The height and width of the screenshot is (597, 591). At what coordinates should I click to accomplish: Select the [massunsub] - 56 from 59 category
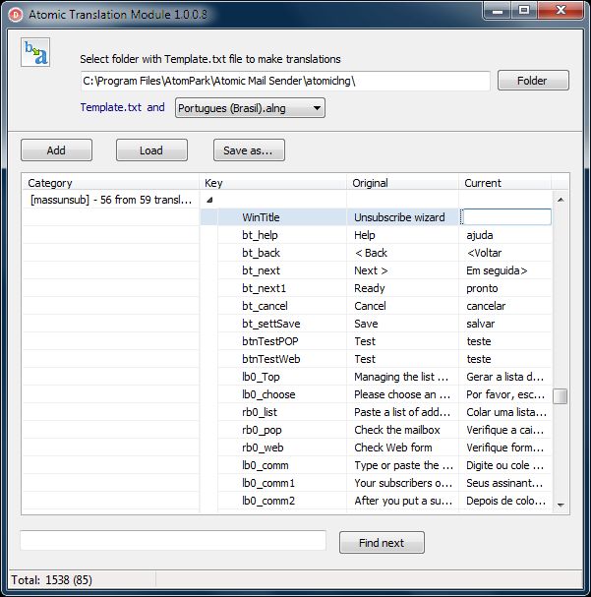point(111,200)
